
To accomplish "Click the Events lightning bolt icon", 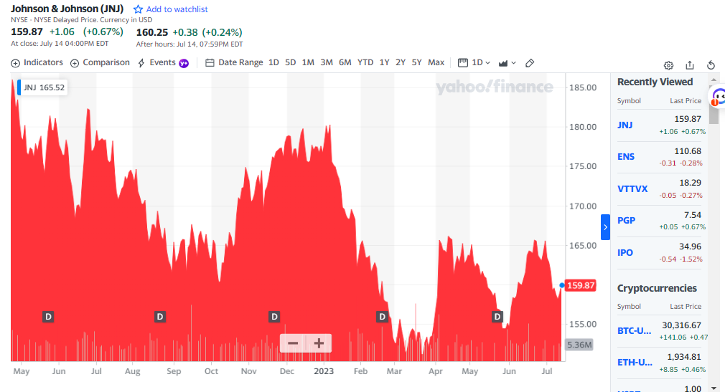I will pos(141,63).
